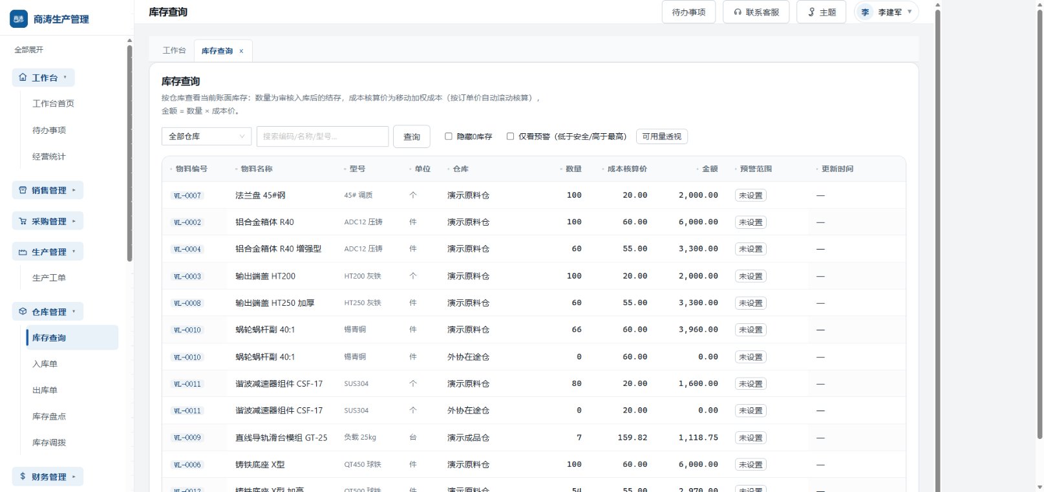Open the 李建军 user menu arrow
This screenshot has width=1044, height=492.
[910, 12]
